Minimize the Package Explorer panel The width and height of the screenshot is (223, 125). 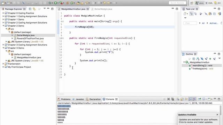pyautogui.click(x=48, y=8)
